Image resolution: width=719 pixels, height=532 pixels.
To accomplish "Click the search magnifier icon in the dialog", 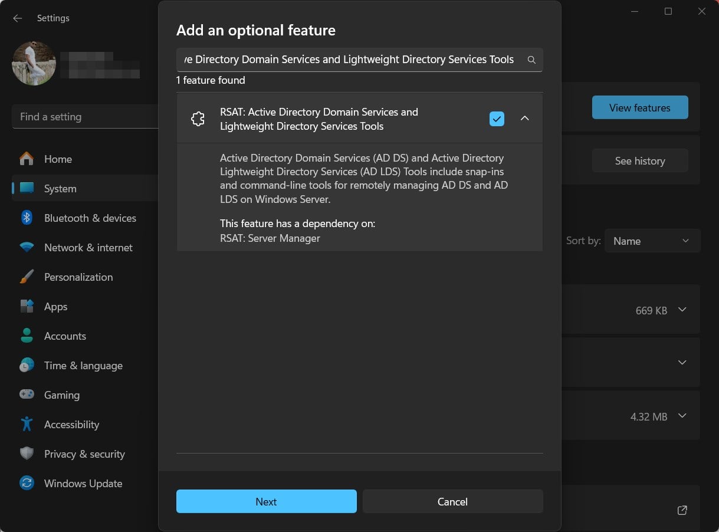I will click(x=531, y=60).
